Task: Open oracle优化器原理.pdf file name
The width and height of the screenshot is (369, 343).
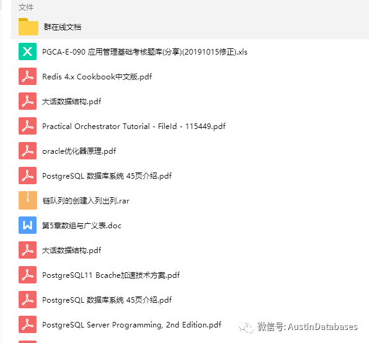Action: (x=79, y=151)
